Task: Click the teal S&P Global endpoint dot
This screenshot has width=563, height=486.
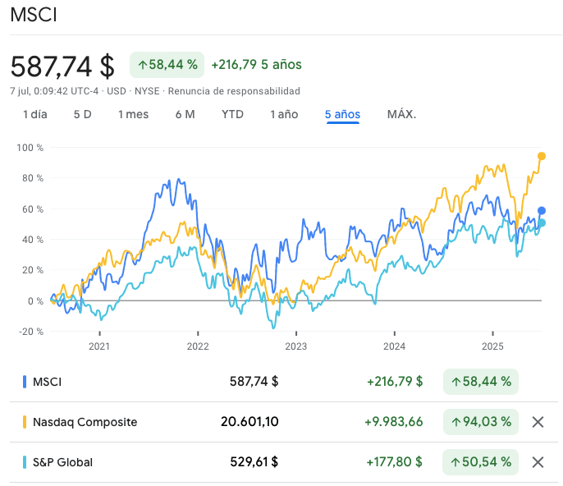Action: coord(542,223)
